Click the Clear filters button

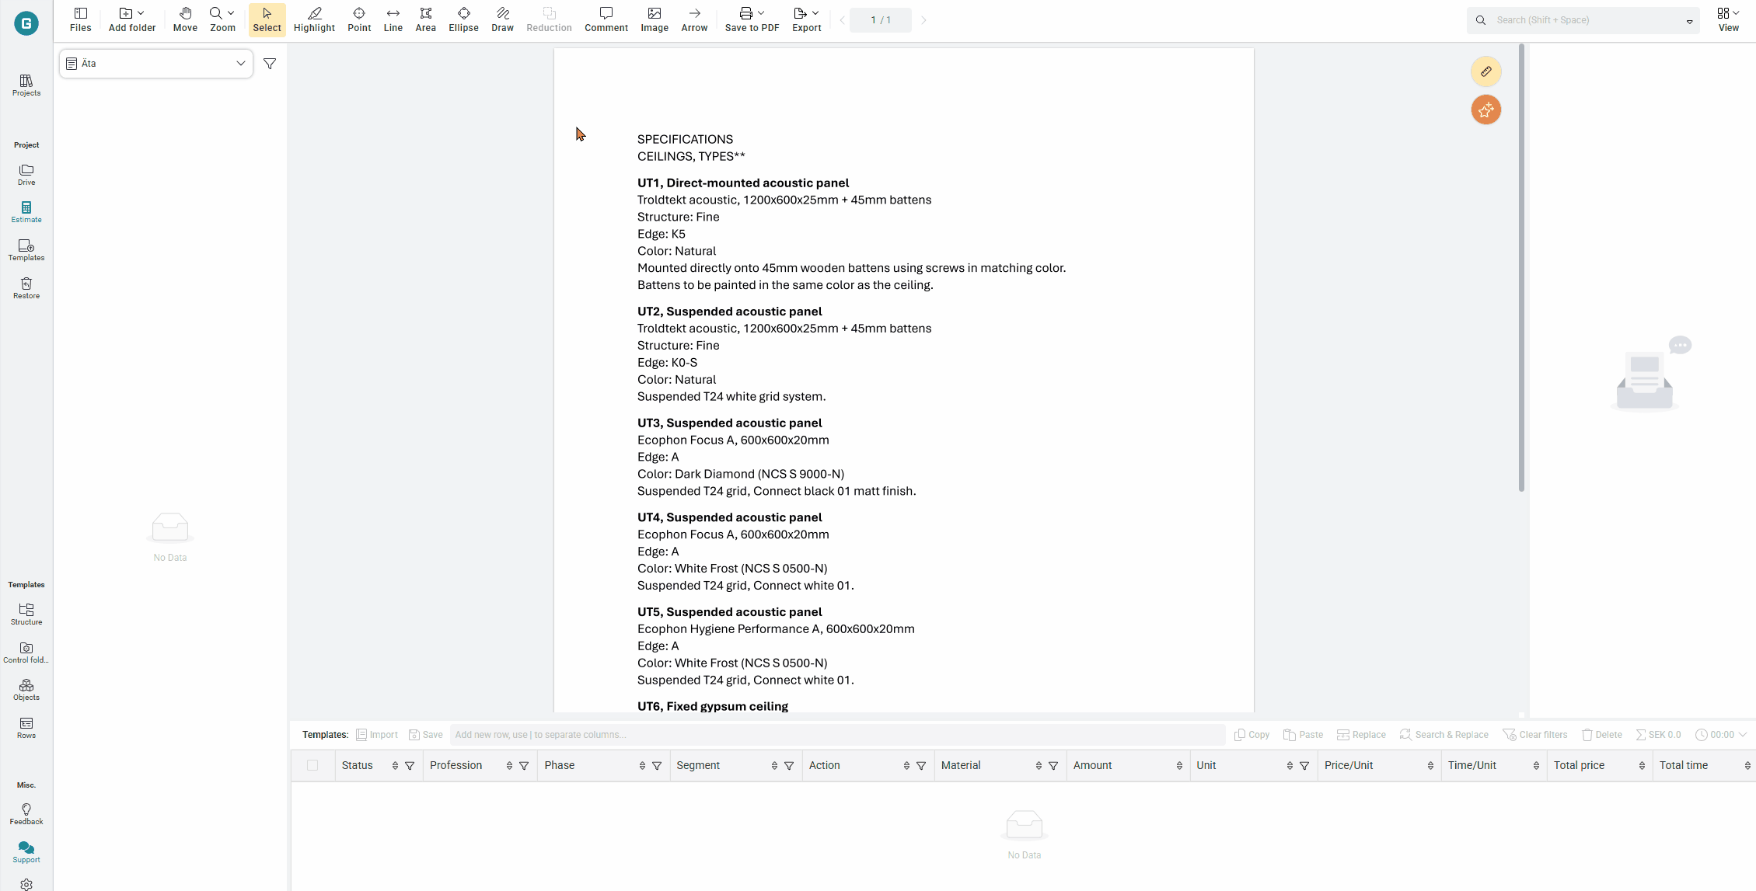pos(1535,735)
